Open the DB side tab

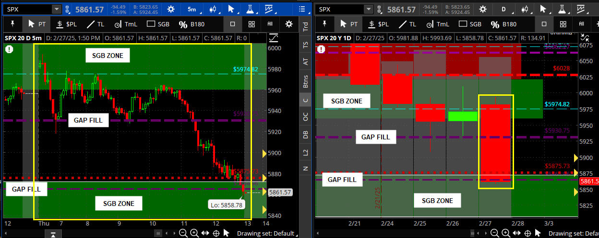coord(305,135)
